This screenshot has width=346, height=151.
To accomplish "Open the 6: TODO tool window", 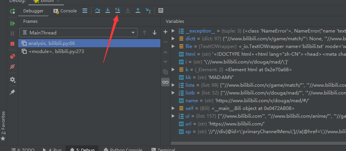I will (23, 149).
